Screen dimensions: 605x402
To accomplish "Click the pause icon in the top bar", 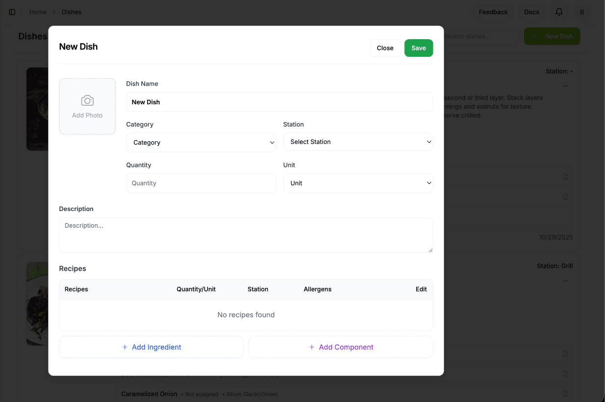I will [x=582, y=12].
